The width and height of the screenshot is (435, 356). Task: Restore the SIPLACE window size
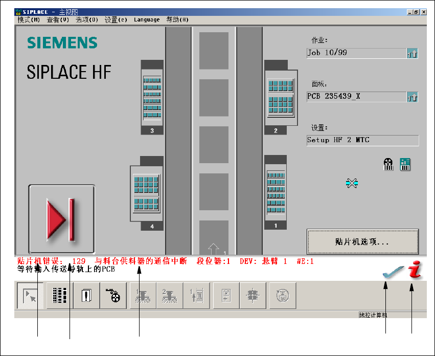coord(416,12)
